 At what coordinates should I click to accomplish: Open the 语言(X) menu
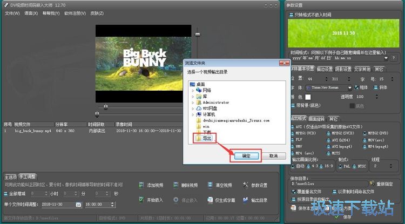(x=31, y=13)
